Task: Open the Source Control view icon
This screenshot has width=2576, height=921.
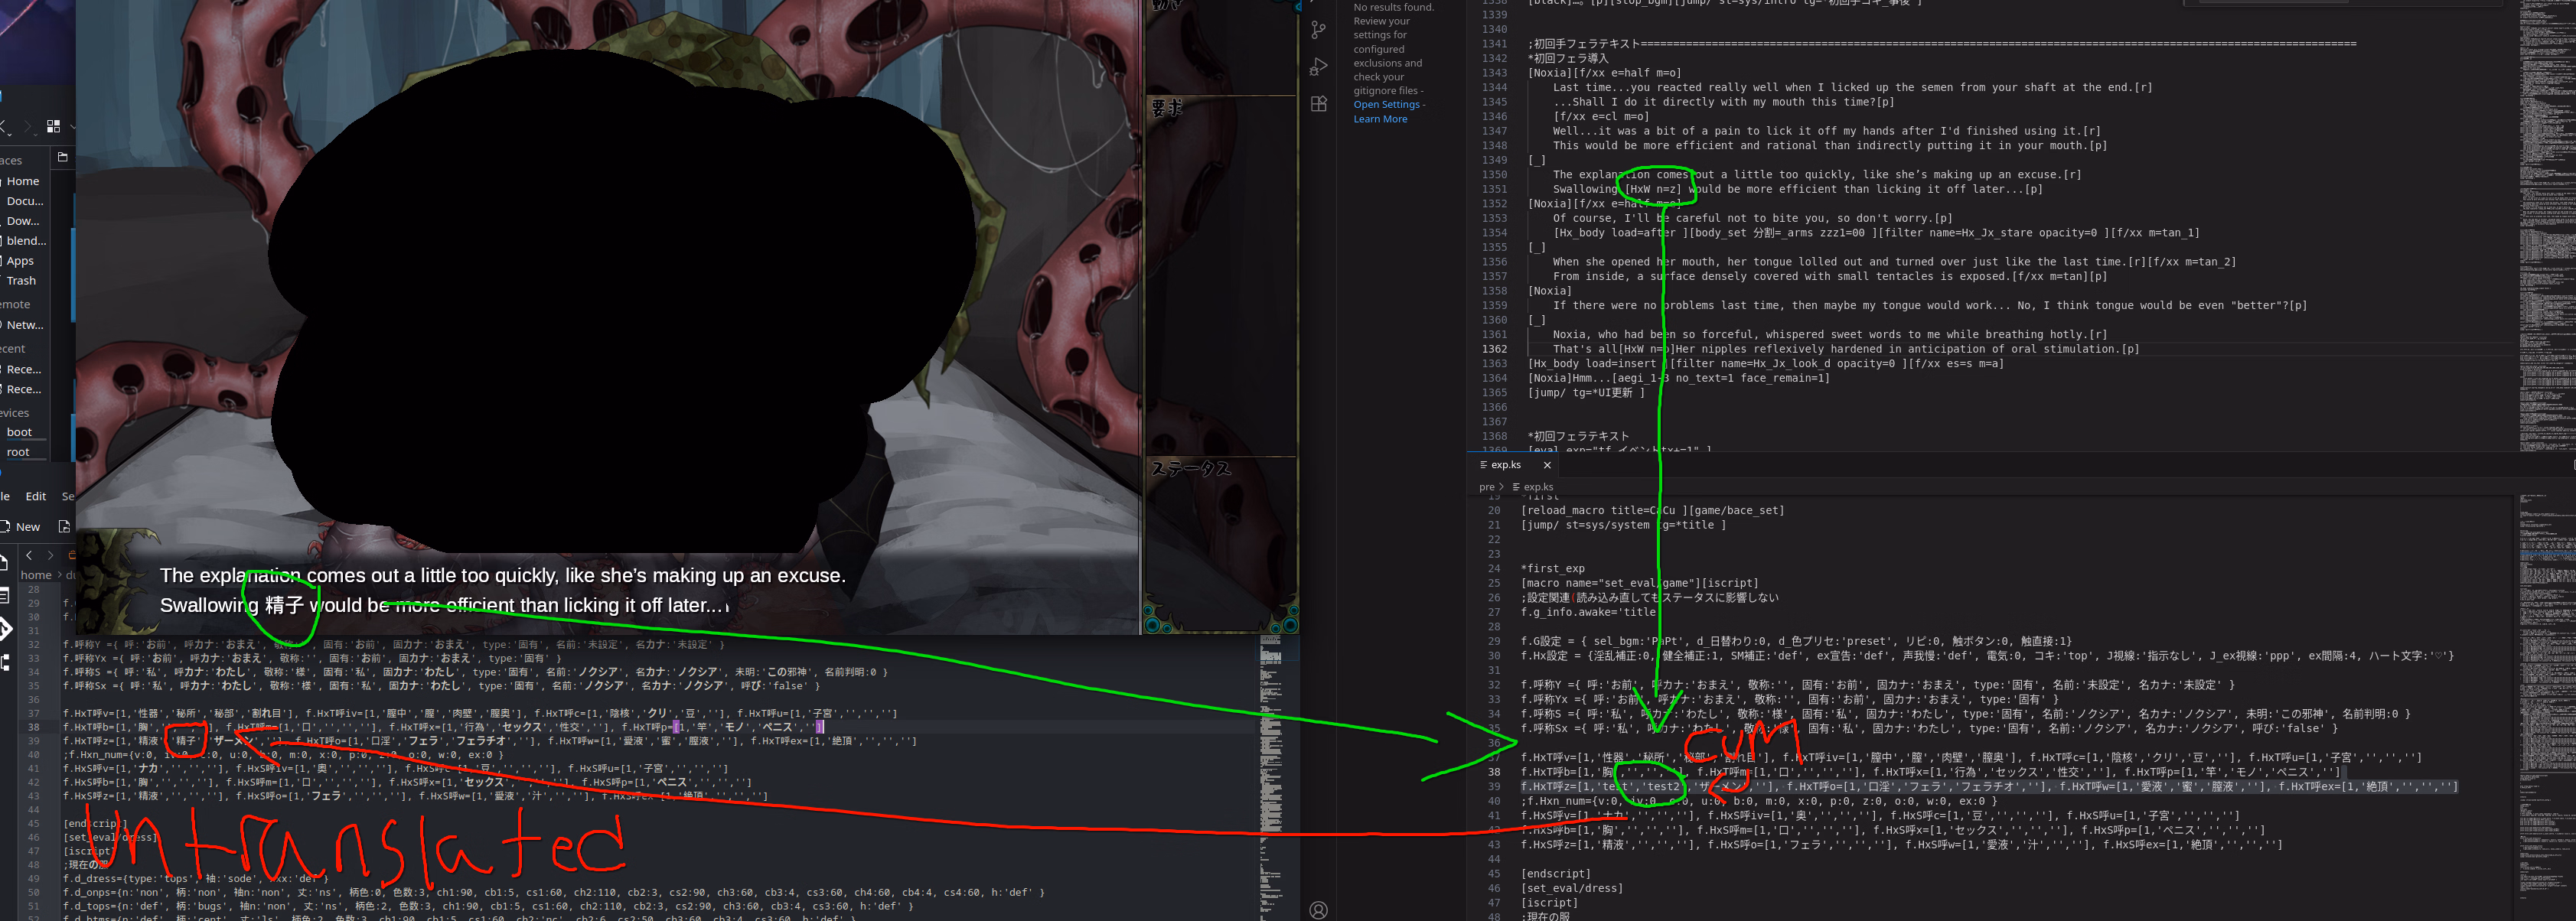Action: click(x=1319, y=30)
